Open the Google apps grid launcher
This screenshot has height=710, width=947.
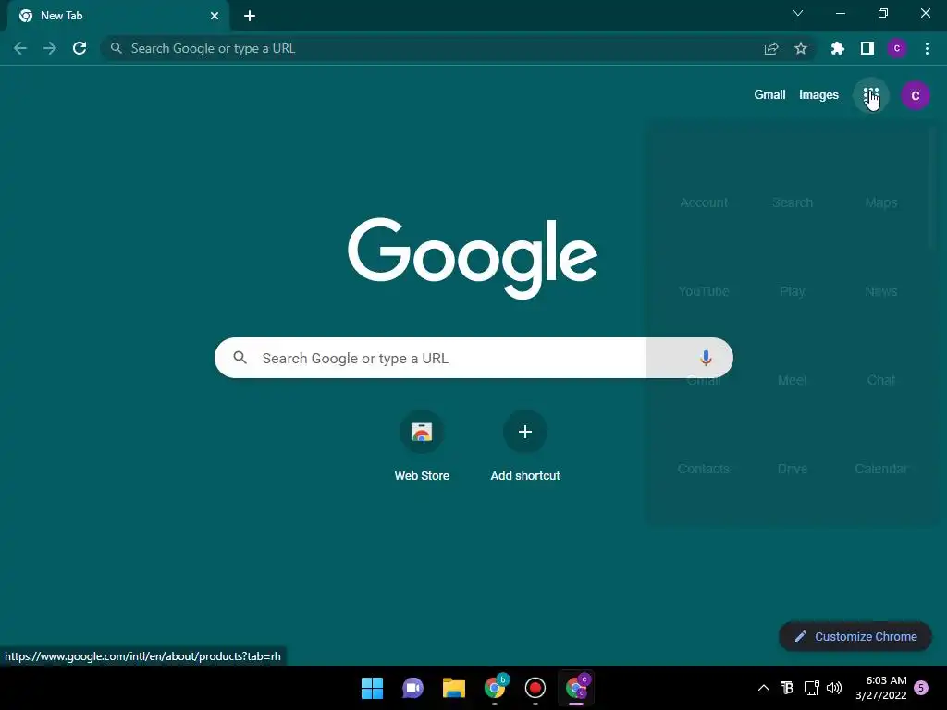[x=870, y=95]
